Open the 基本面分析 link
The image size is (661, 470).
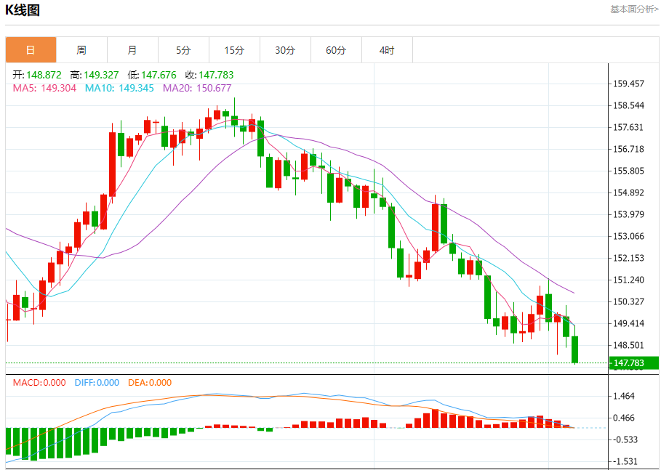pos(634,9)
